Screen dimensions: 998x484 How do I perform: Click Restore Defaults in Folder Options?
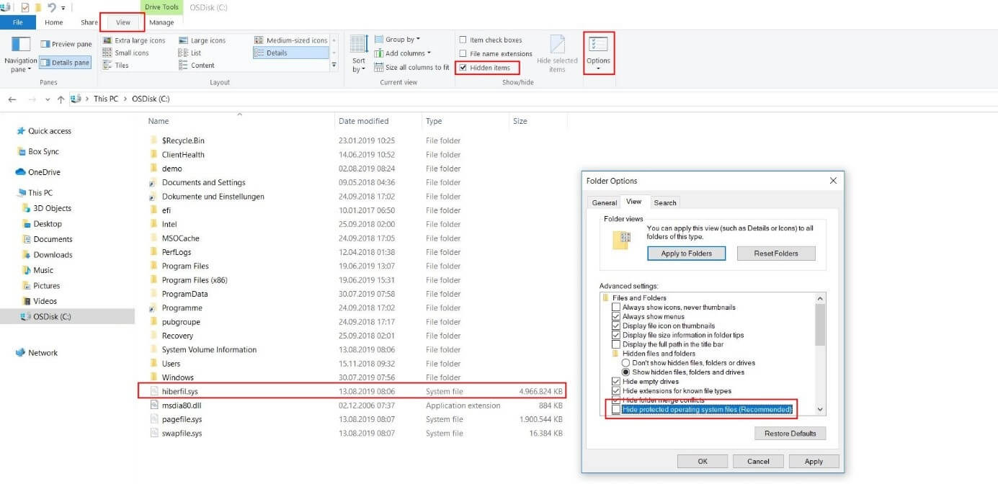tap(790, 433)
